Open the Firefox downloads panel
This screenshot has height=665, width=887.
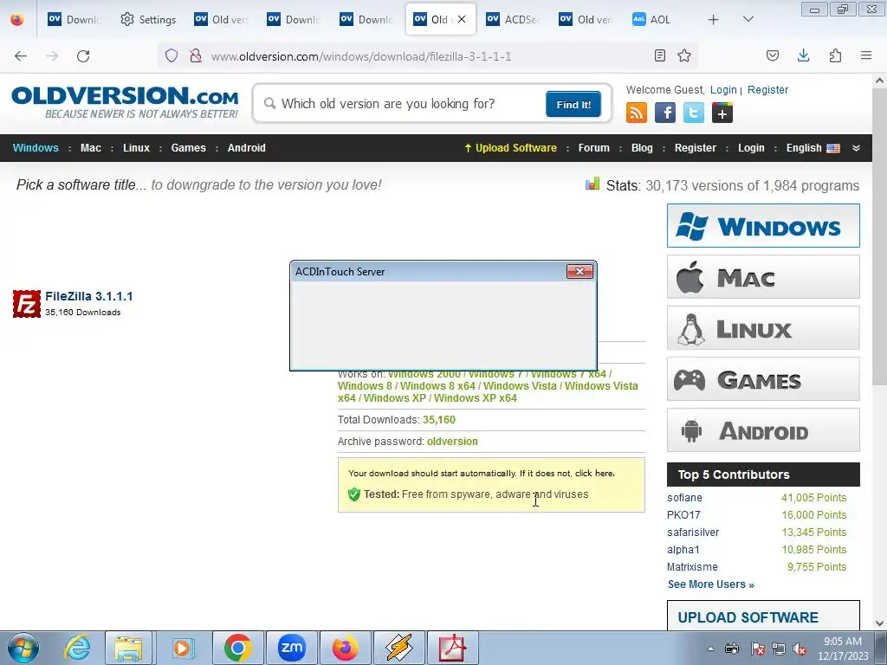click(x=803, y=55)
